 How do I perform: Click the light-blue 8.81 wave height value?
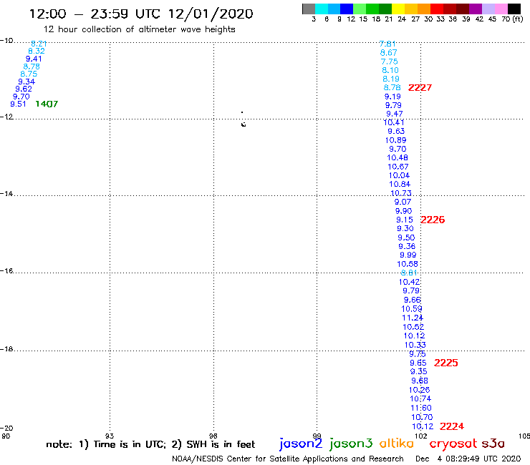pyautogui.click(x=409, y=273)
